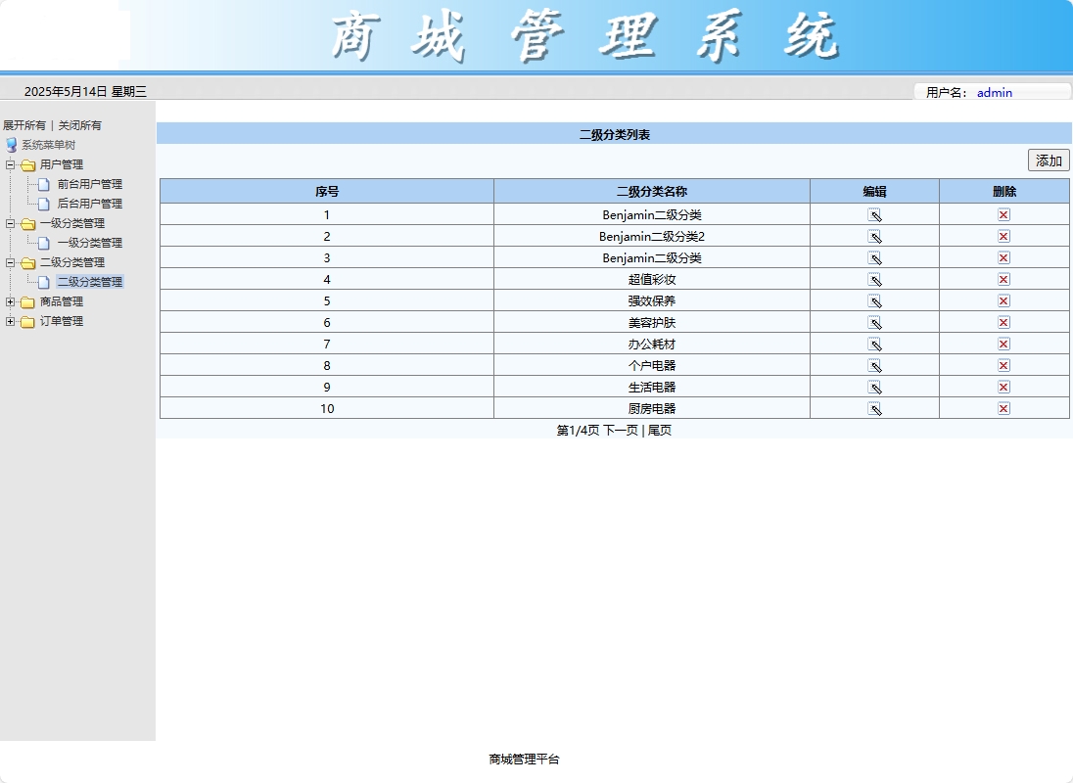This screenshot has height=783, width=1073.
Task: Delete 办公耗材 with its X icon
Action: point(1002,344)
